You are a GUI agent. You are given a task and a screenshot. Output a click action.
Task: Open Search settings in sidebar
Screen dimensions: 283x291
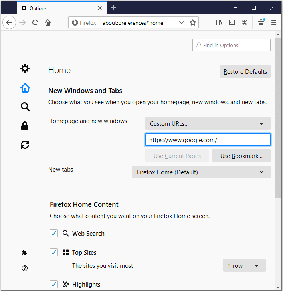25,107
